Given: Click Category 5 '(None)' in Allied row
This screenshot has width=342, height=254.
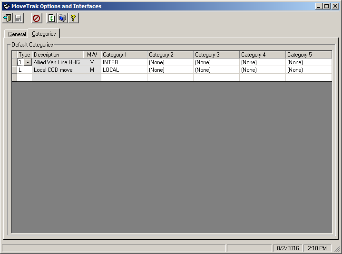Looking at the screenshot, I should (309, 62).
